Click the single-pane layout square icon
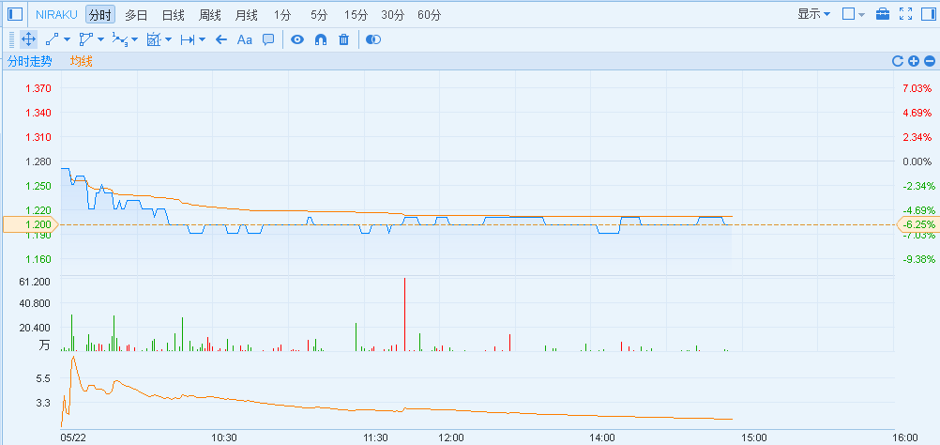 click(848, 14)
